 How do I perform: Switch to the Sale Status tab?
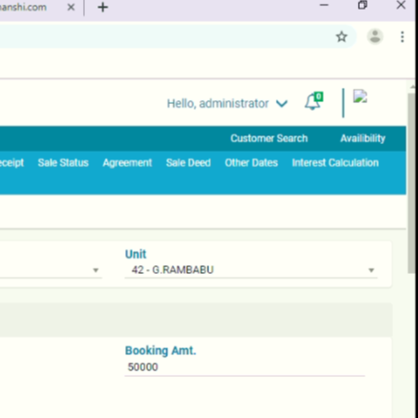63,163
